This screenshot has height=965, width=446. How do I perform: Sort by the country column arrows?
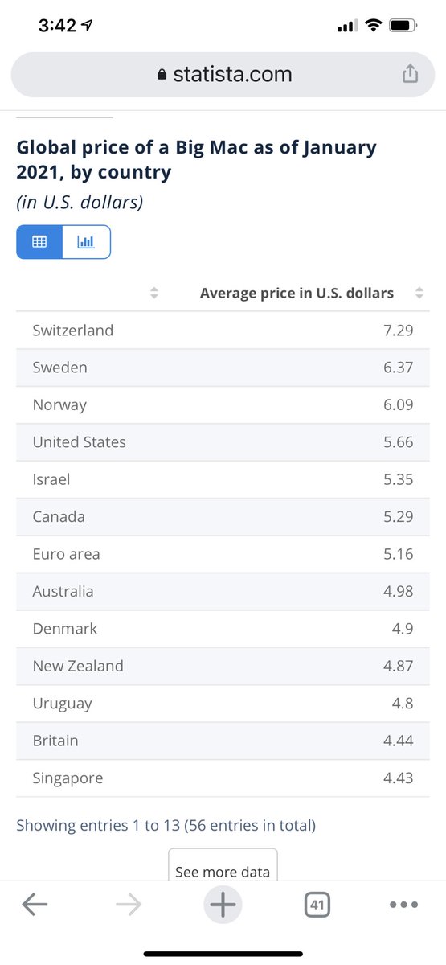tap(154, 294)
